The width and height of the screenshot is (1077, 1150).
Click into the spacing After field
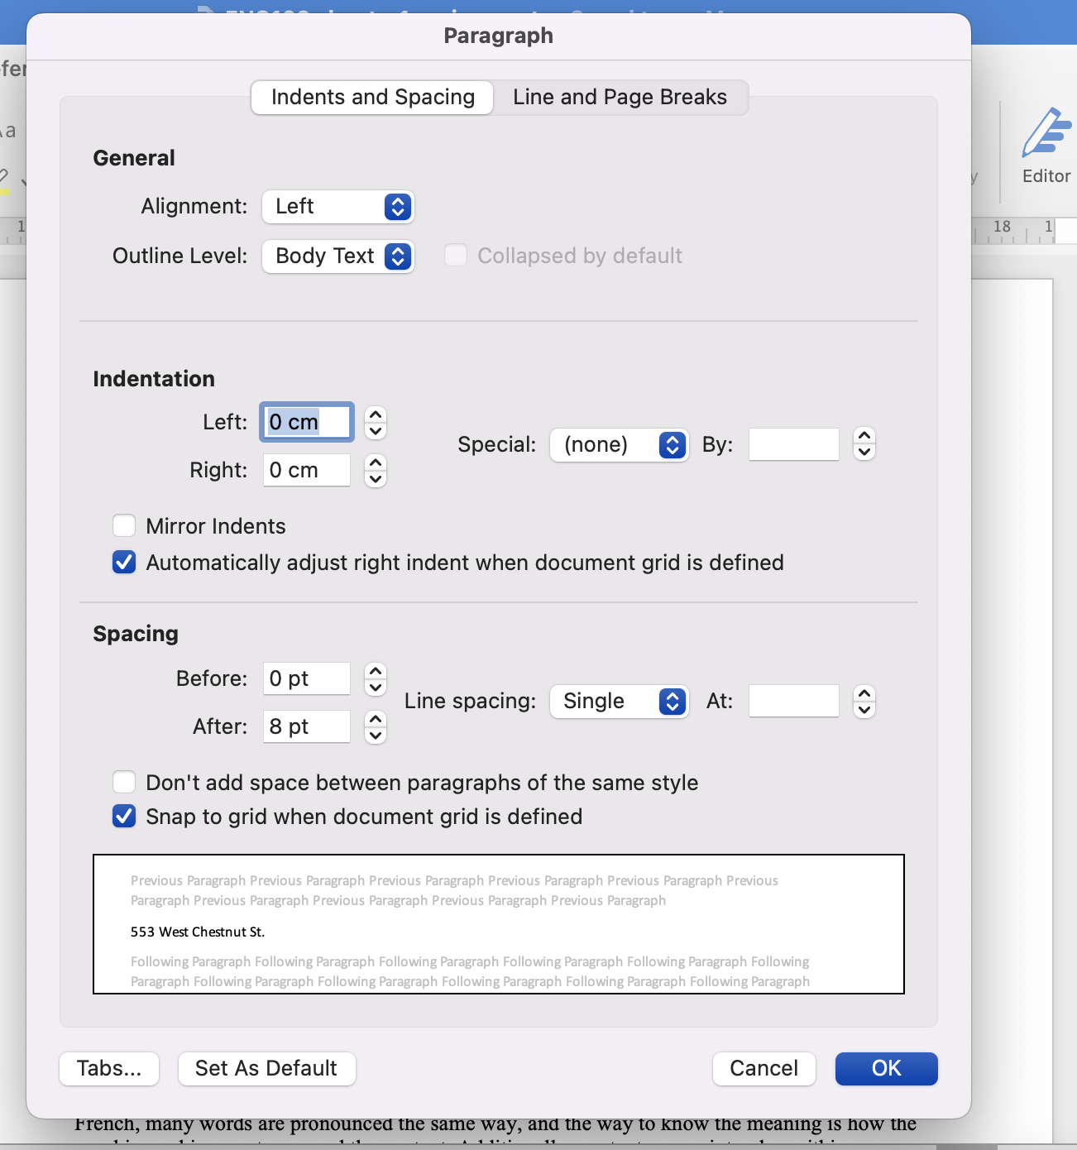(306, 726)
